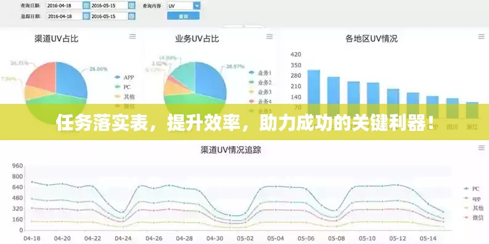
Task: Select blue 28.06% slice in 渠道UV占比 pie
Action: pyautogui.click(x=71, y=79)
